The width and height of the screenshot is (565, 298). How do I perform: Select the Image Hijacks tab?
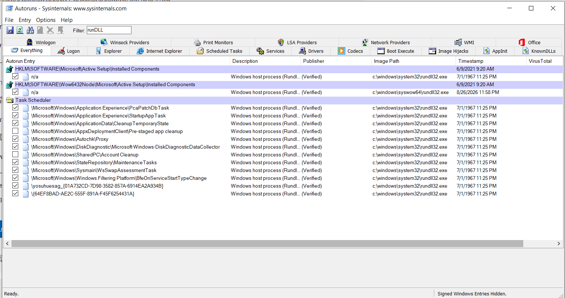point(449,51)
